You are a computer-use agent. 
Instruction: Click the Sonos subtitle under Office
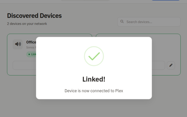click(x=31, y=47)
